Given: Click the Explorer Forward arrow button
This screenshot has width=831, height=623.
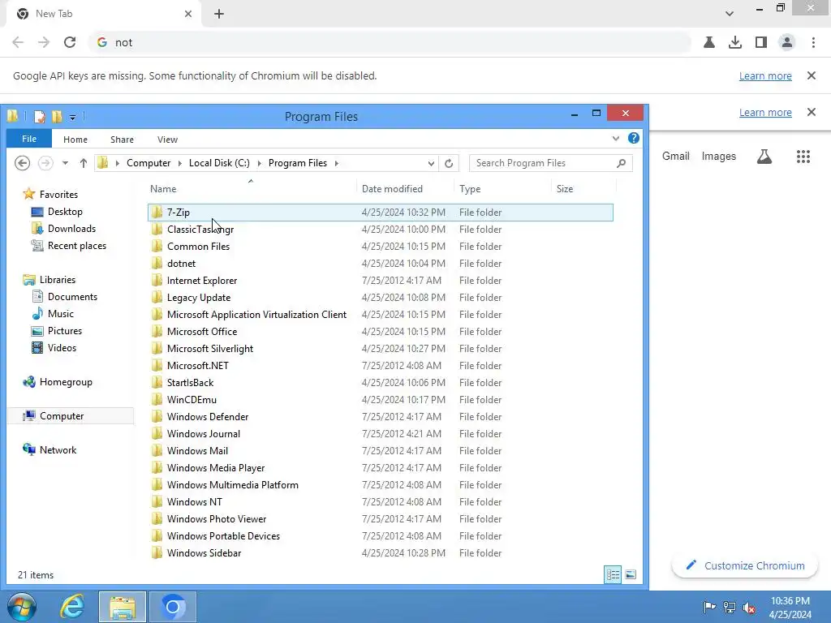Looking at the screenshot, I should pos(45,162).
